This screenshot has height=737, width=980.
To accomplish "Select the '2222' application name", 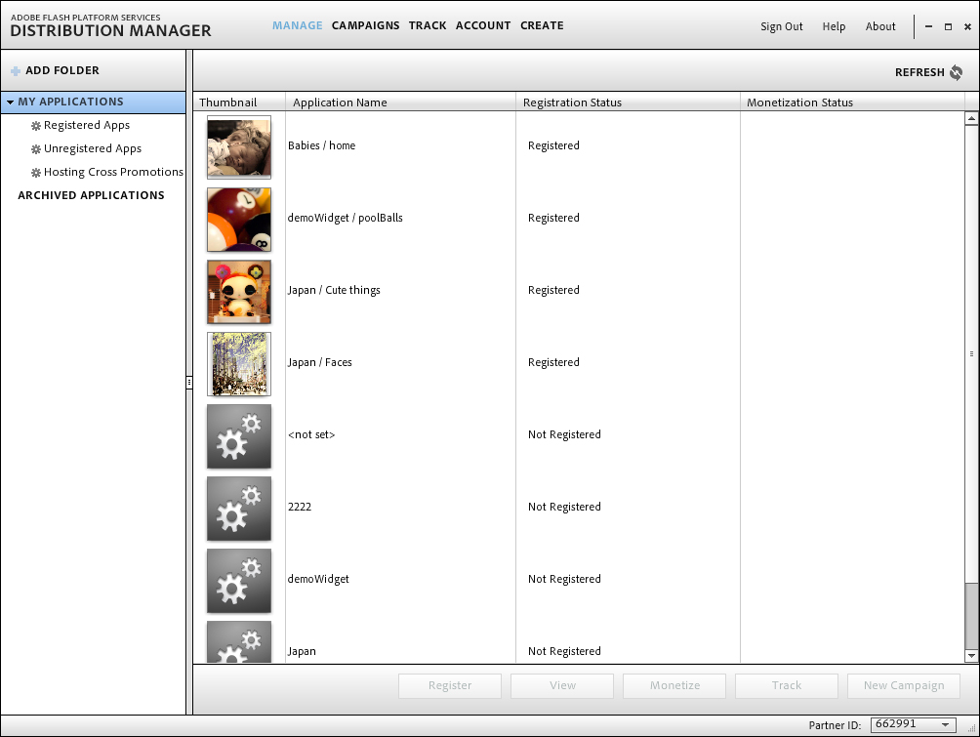I will pyautogui.click(x=300, y=507).
